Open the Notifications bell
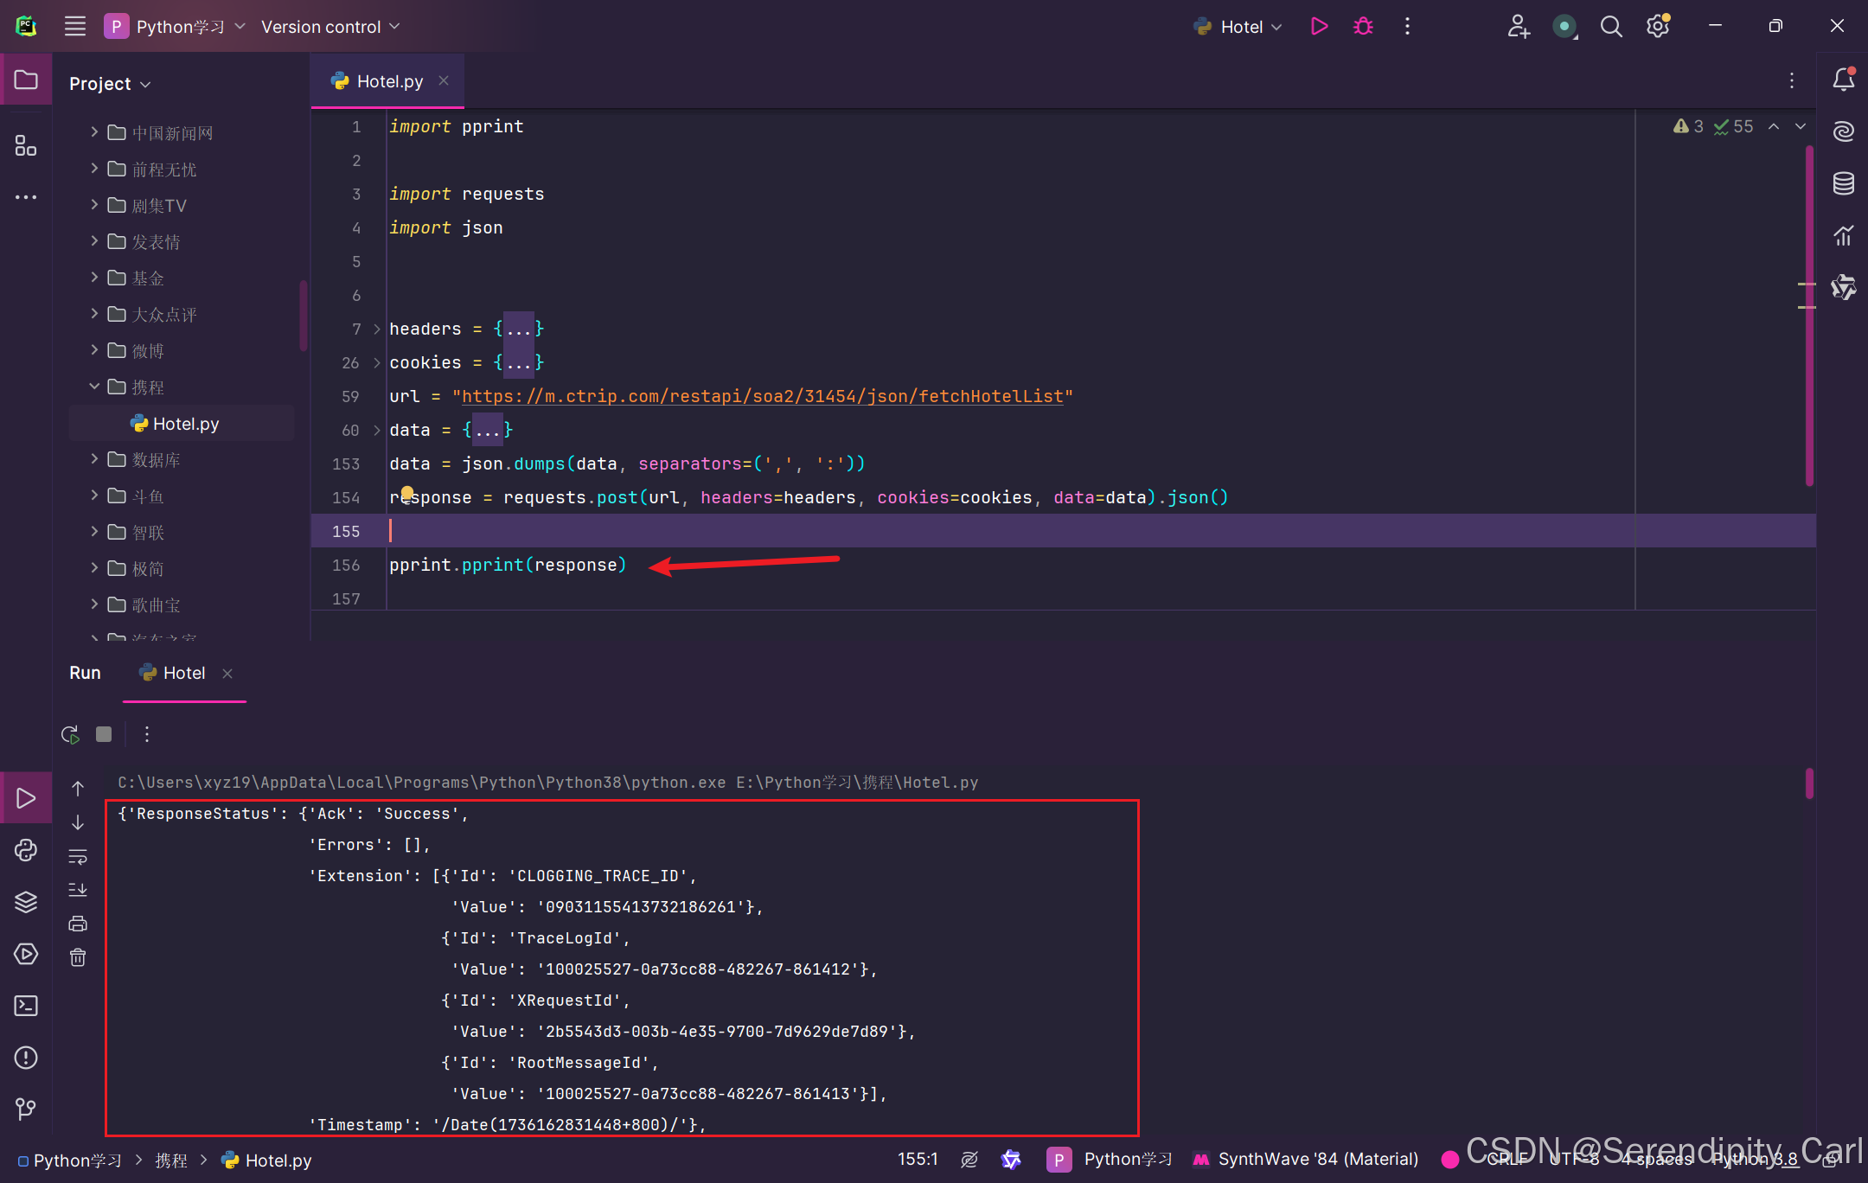This screenshot has height=1183, width=1868. (x=1843, y=80)
